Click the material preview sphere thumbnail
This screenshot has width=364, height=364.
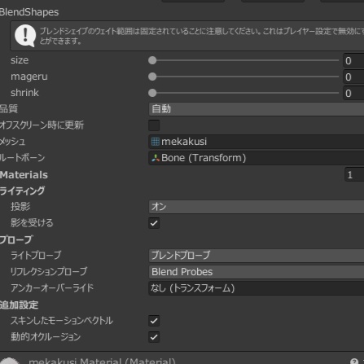10,361
